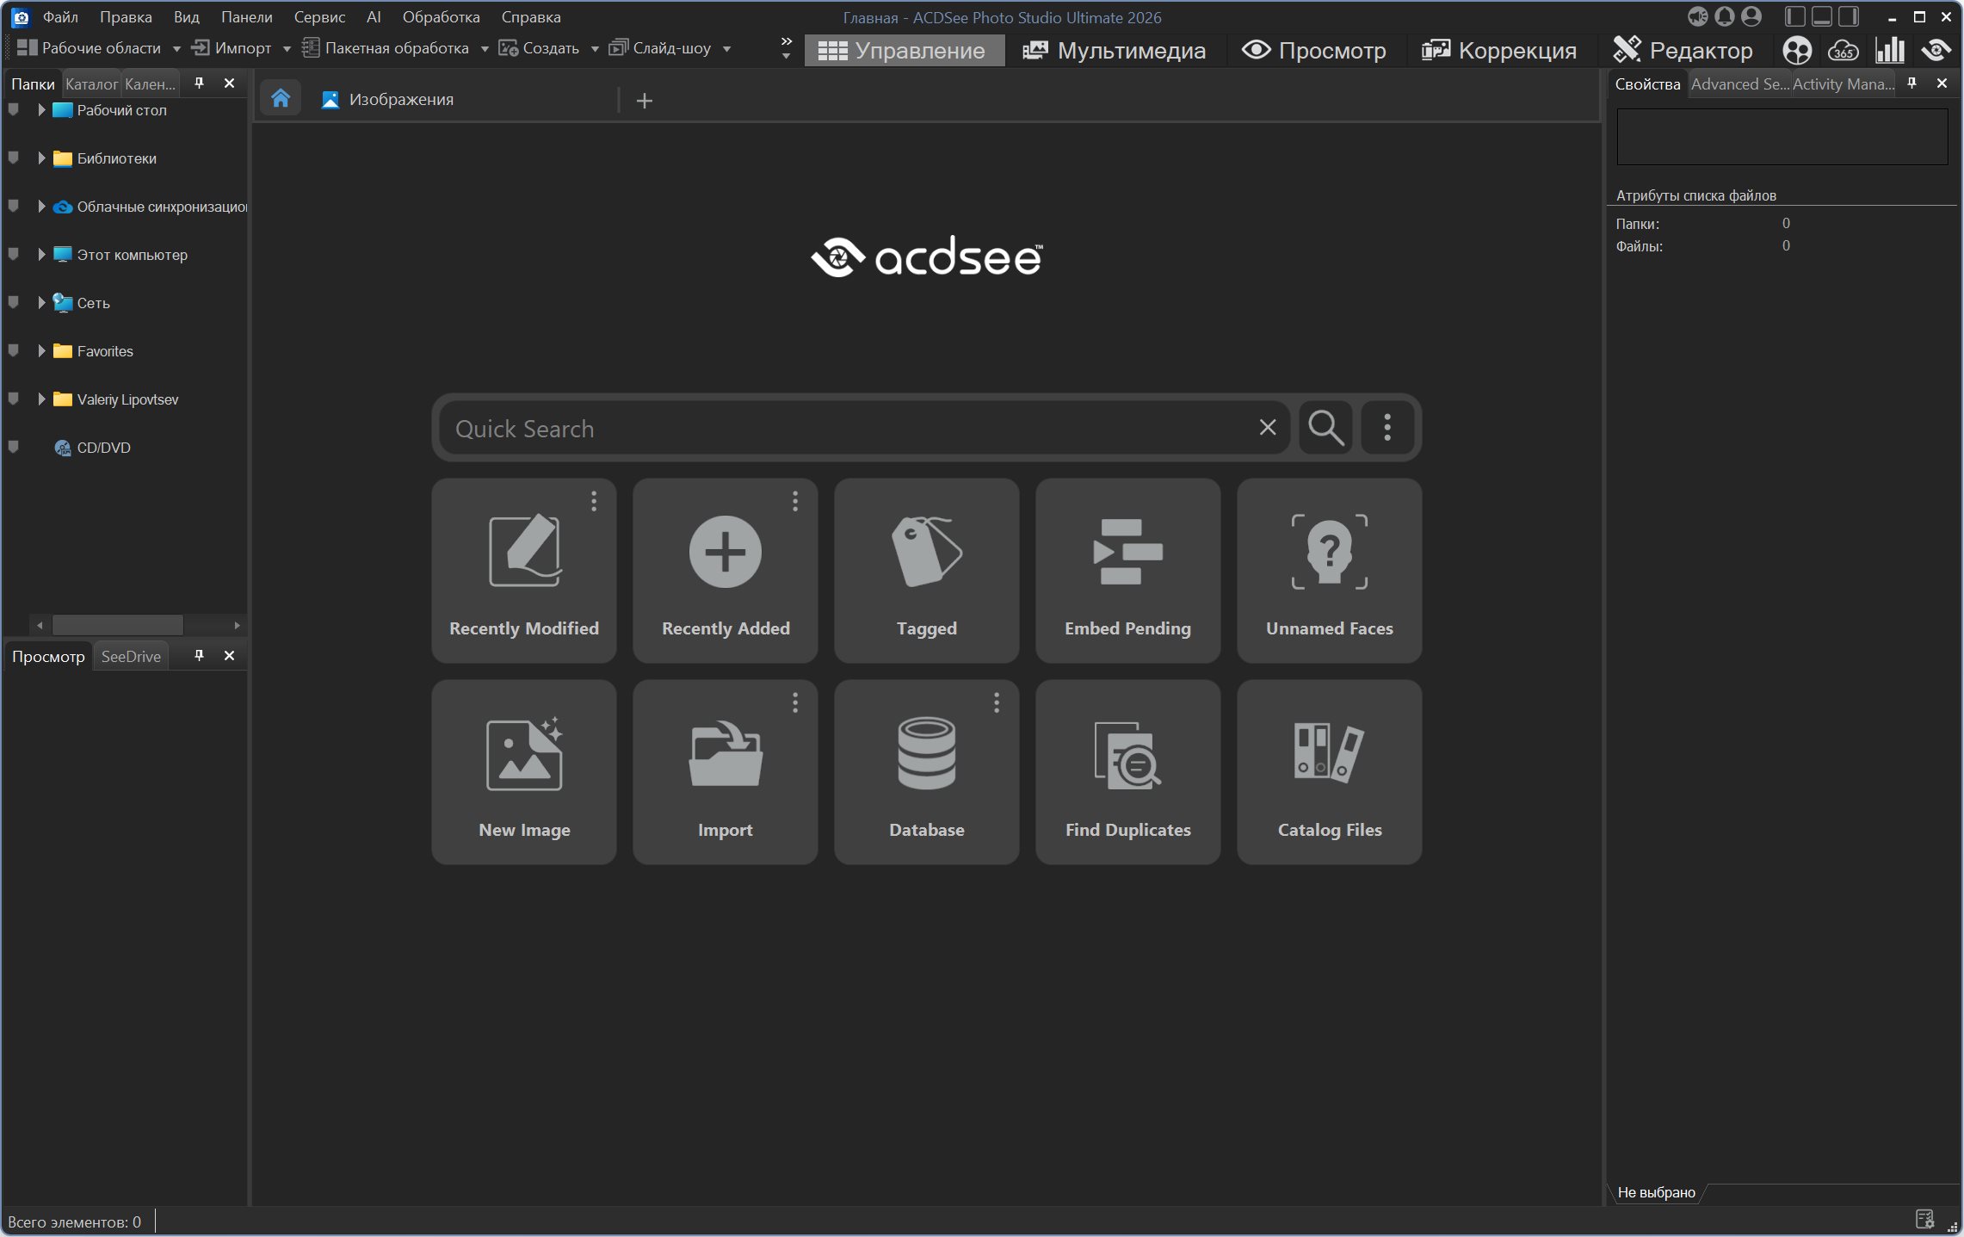Open the Импорт dropdown arrow
1964x1237 pixels.
coord(287,49)
